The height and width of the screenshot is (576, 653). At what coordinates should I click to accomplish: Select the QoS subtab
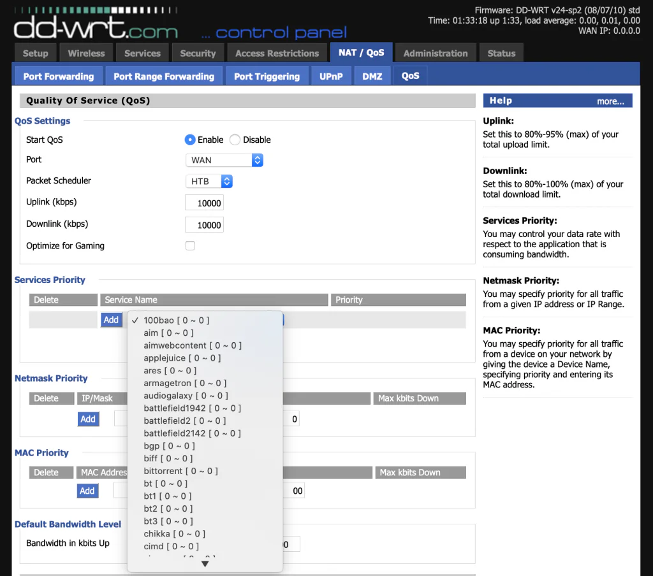(x=410, y=76)
